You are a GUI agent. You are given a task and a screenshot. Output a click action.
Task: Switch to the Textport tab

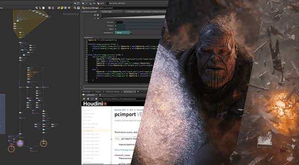pyautogui.click(x=98, y=92)
